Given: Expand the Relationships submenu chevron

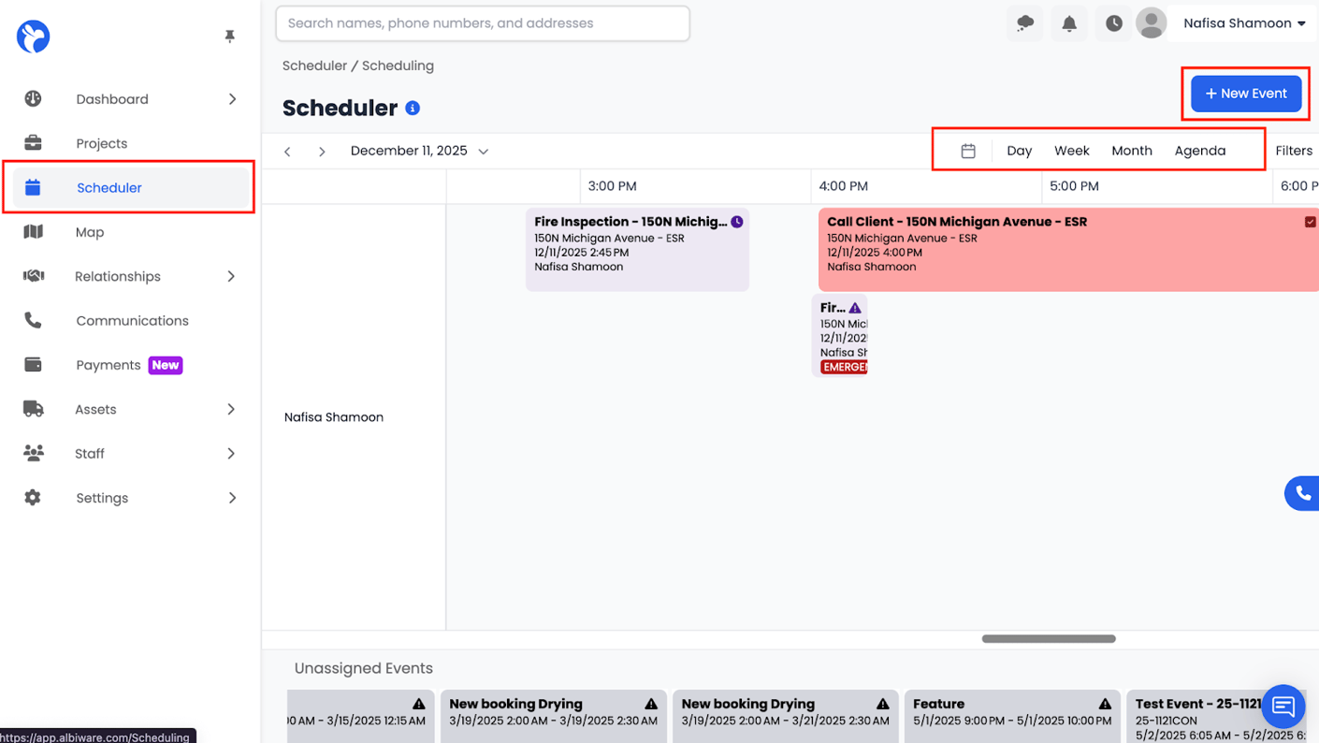Looking at the screenshot, I should point(231,276).
